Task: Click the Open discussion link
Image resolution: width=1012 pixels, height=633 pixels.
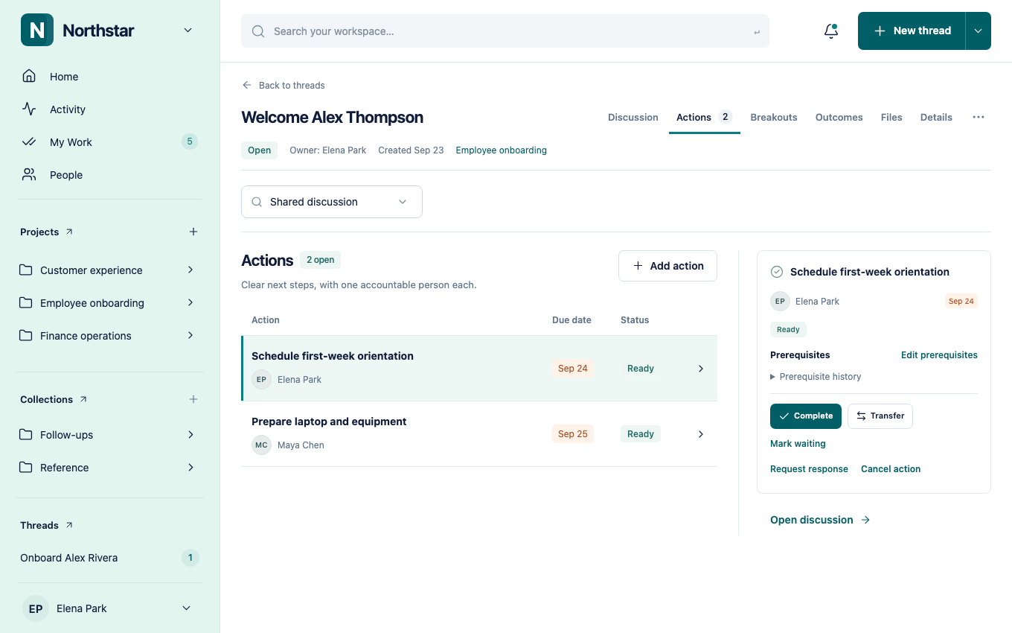Action: (x=820, y=520)
